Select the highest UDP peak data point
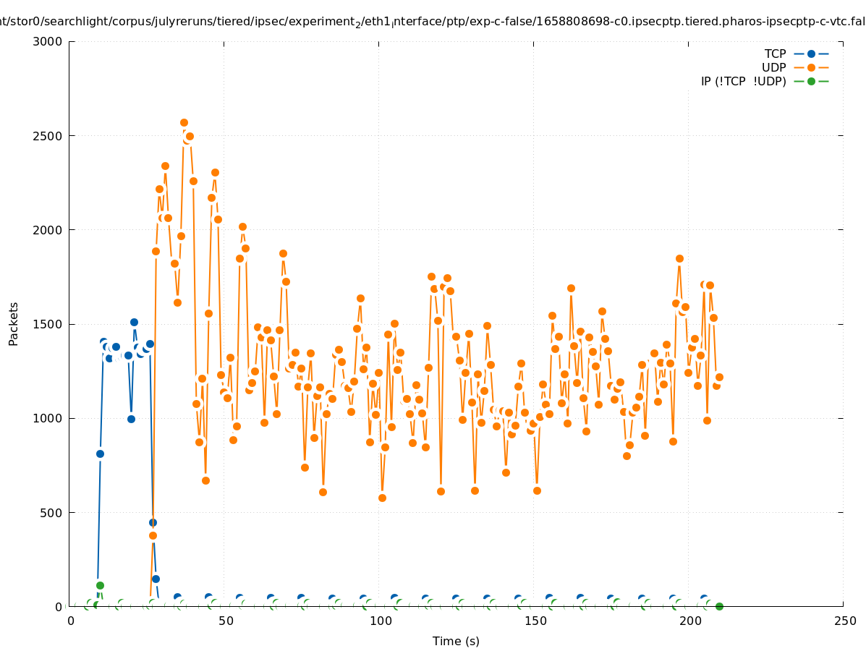 (184, 123)
